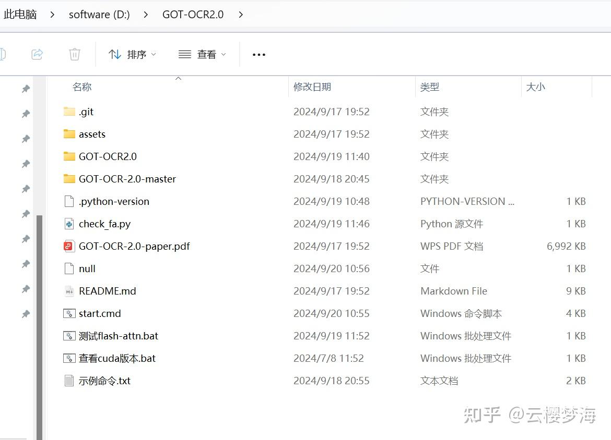
Task: Select the 测试flash-attn.bat batch file
Action: 118,336
